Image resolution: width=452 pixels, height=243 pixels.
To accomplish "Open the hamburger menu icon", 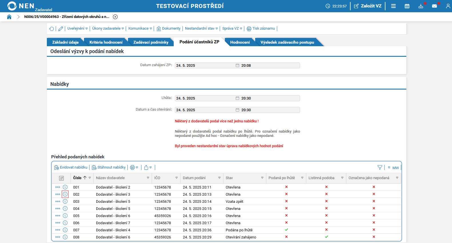I will (393, 6).
